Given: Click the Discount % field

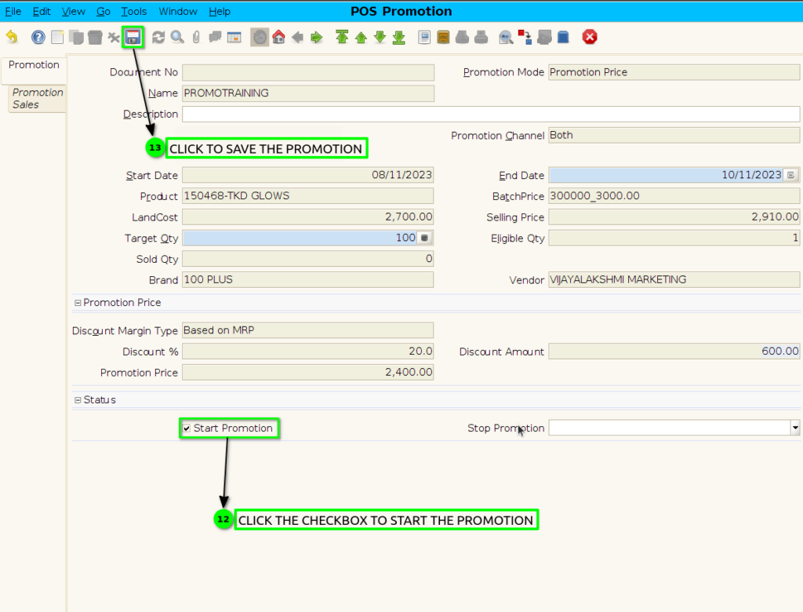Looking at the screenshot, I should (307, 351).
